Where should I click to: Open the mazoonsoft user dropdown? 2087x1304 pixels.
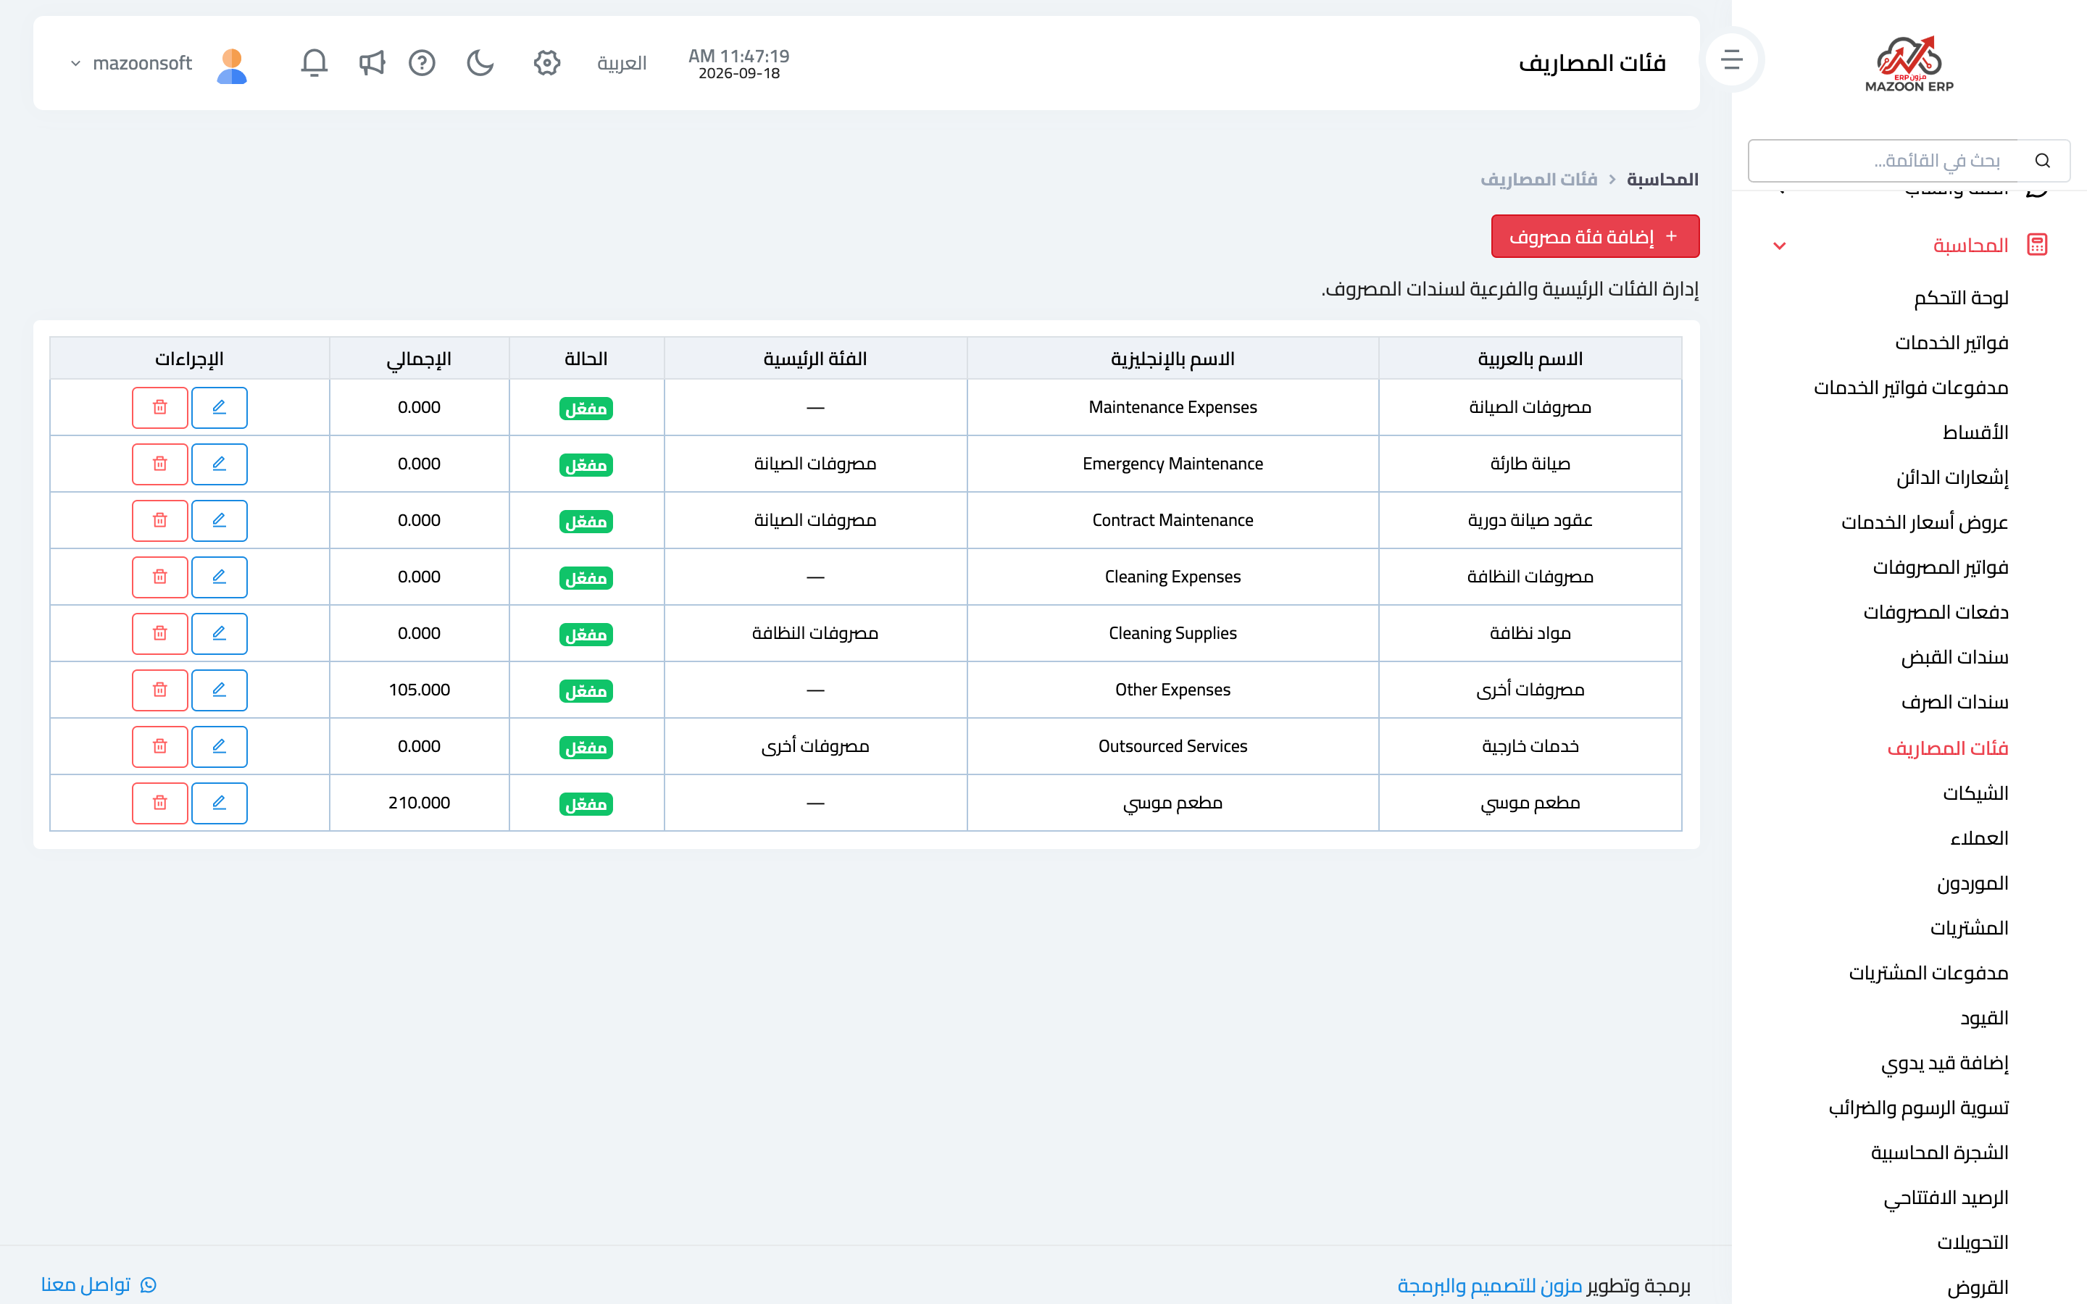[131, 63]
